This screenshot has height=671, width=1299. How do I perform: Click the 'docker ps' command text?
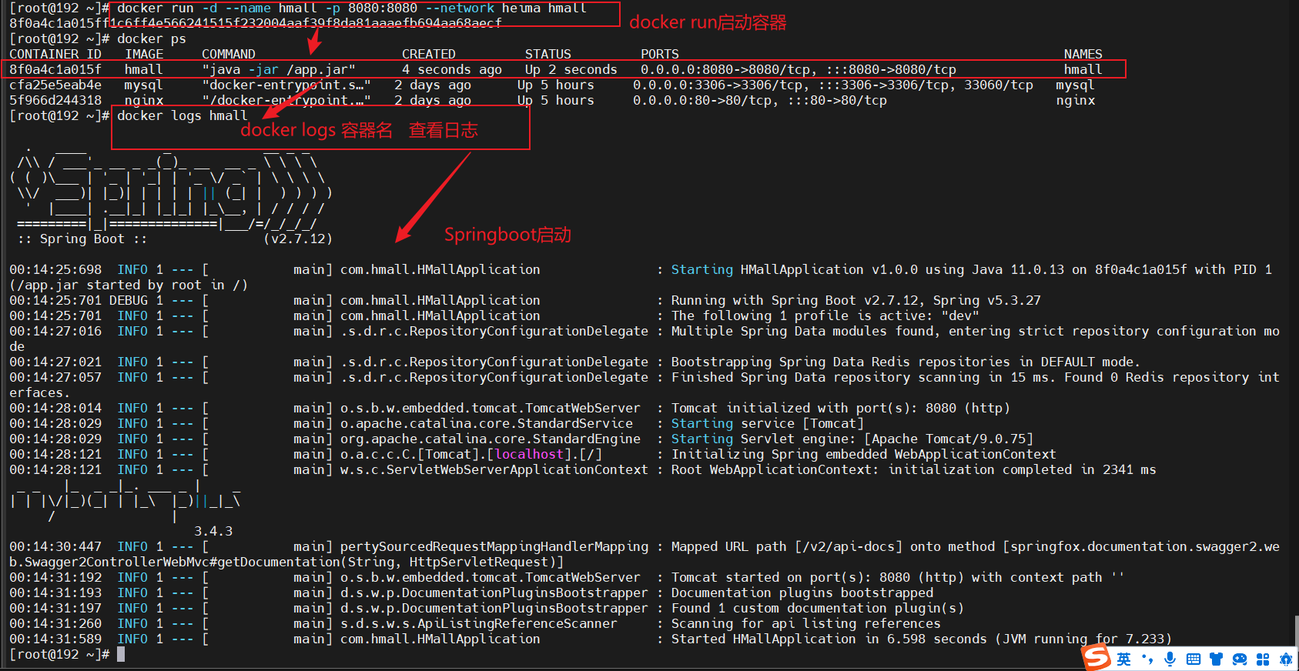pos(152,38)
